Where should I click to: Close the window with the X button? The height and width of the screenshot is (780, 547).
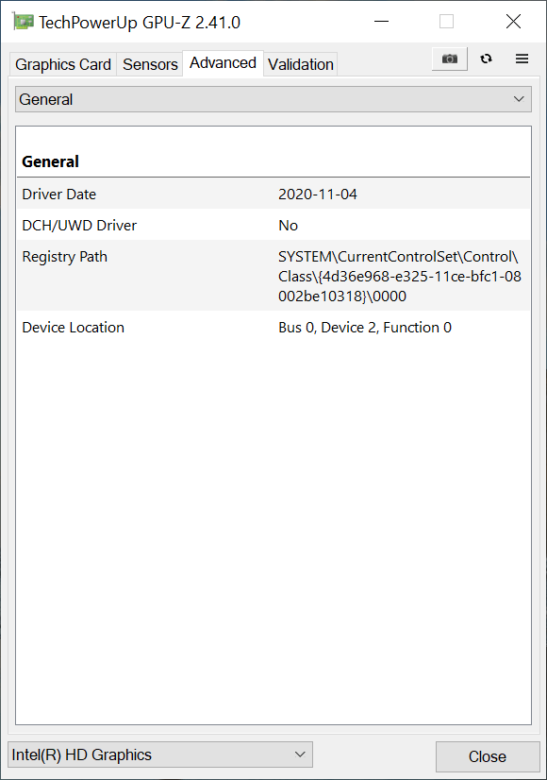513,22
